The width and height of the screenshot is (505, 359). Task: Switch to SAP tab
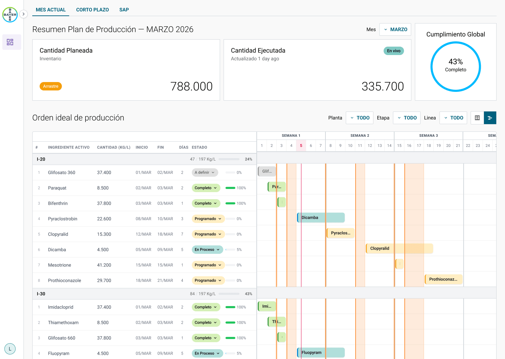point(124,10)
